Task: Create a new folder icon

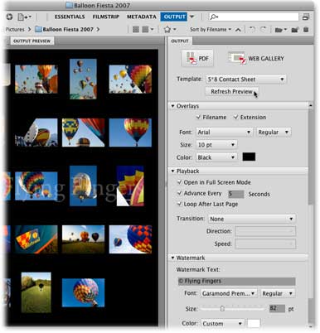Action: click(295, 30)
